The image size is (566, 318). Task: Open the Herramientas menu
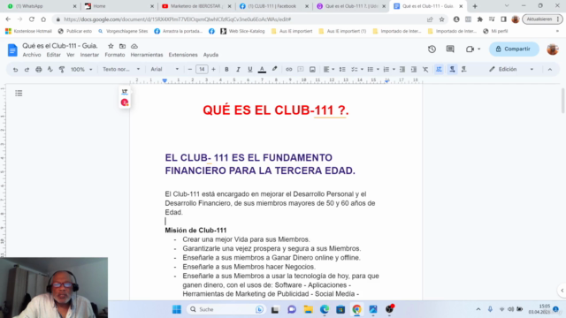147,55
